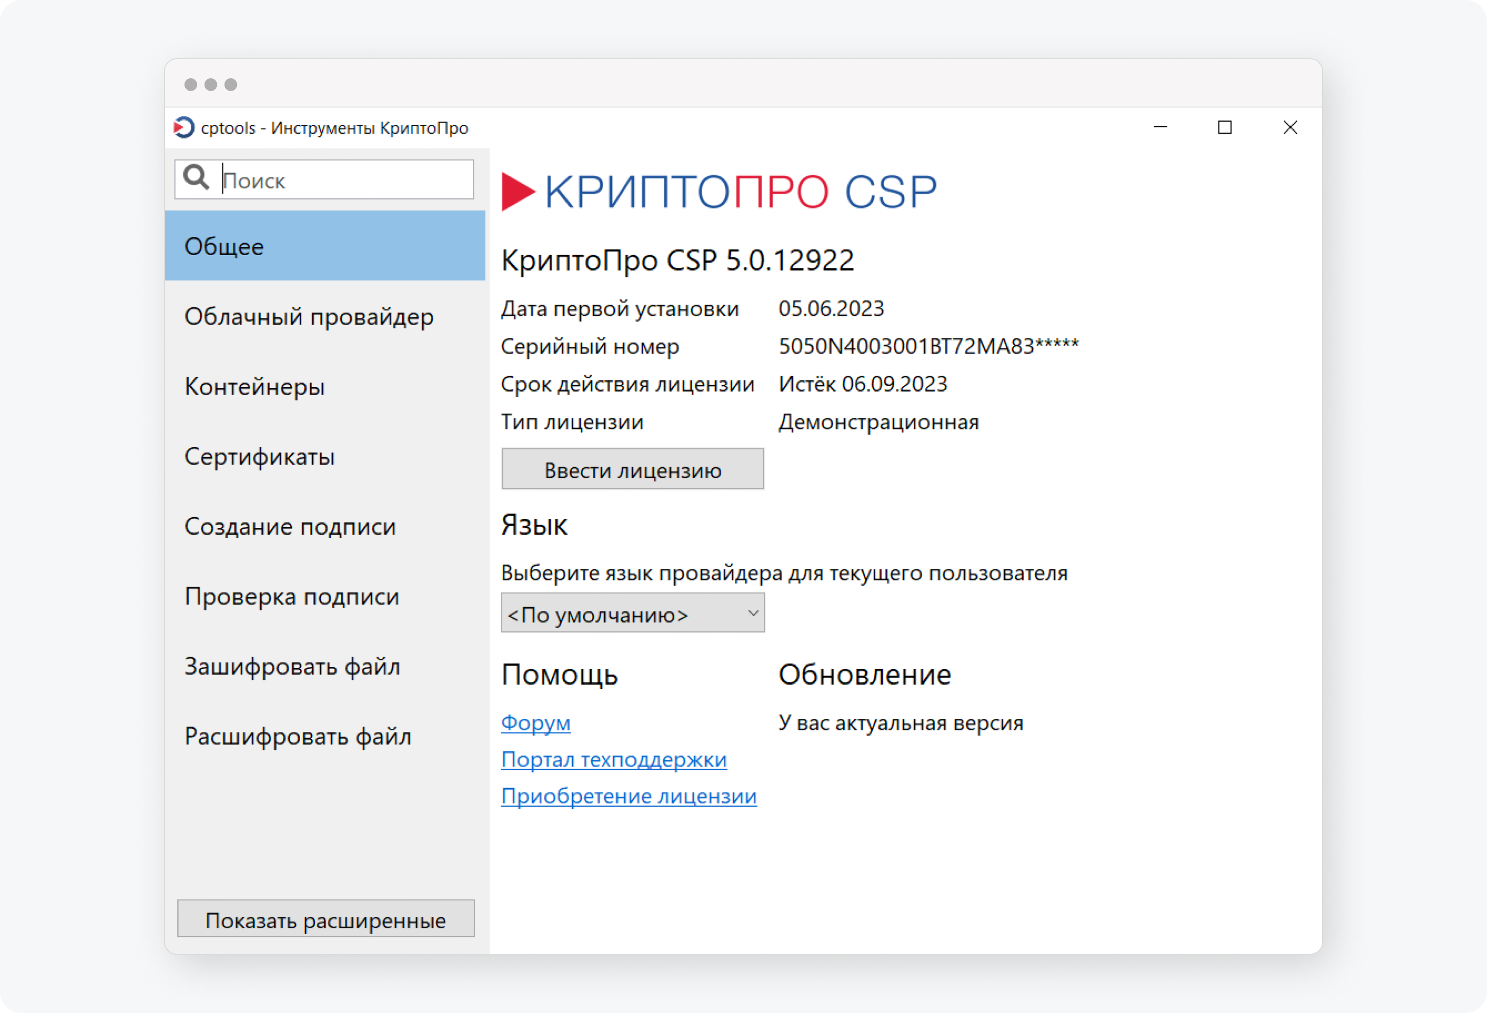The image size is (1487, 1013).
Task: Click the Тип лицензии label
Action: pyautogui.click(x=572, y=422)
